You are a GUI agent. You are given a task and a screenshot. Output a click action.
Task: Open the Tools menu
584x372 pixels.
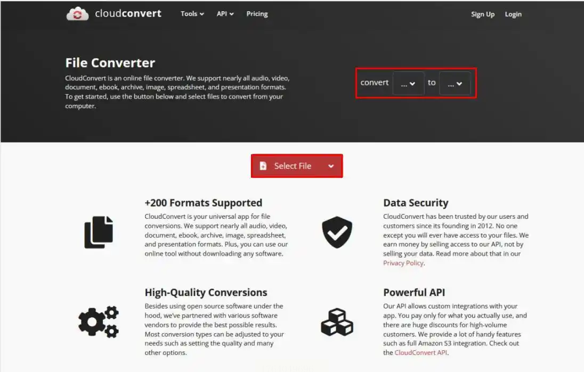pos(192,14)
